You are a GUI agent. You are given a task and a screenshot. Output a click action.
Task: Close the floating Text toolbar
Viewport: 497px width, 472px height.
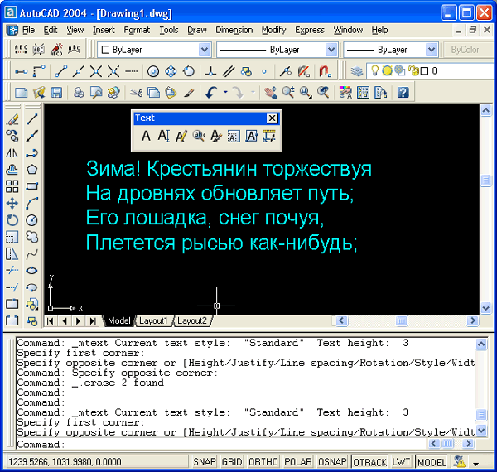[272, 118]
